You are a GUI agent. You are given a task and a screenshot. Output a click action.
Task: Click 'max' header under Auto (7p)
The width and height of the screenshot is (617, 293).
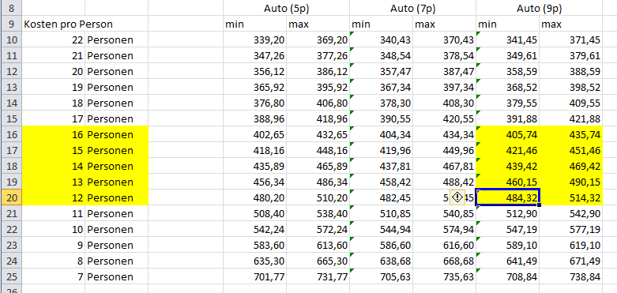444,24
